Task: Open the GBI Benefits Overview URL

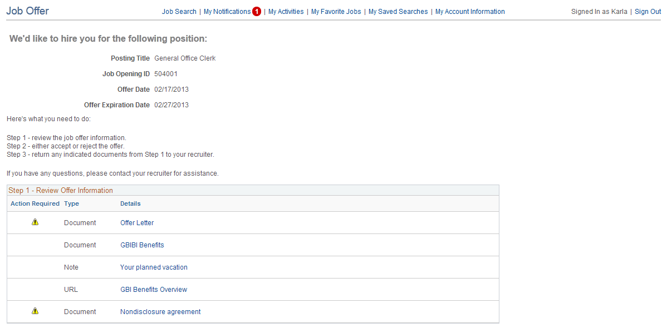Action: 154,289
